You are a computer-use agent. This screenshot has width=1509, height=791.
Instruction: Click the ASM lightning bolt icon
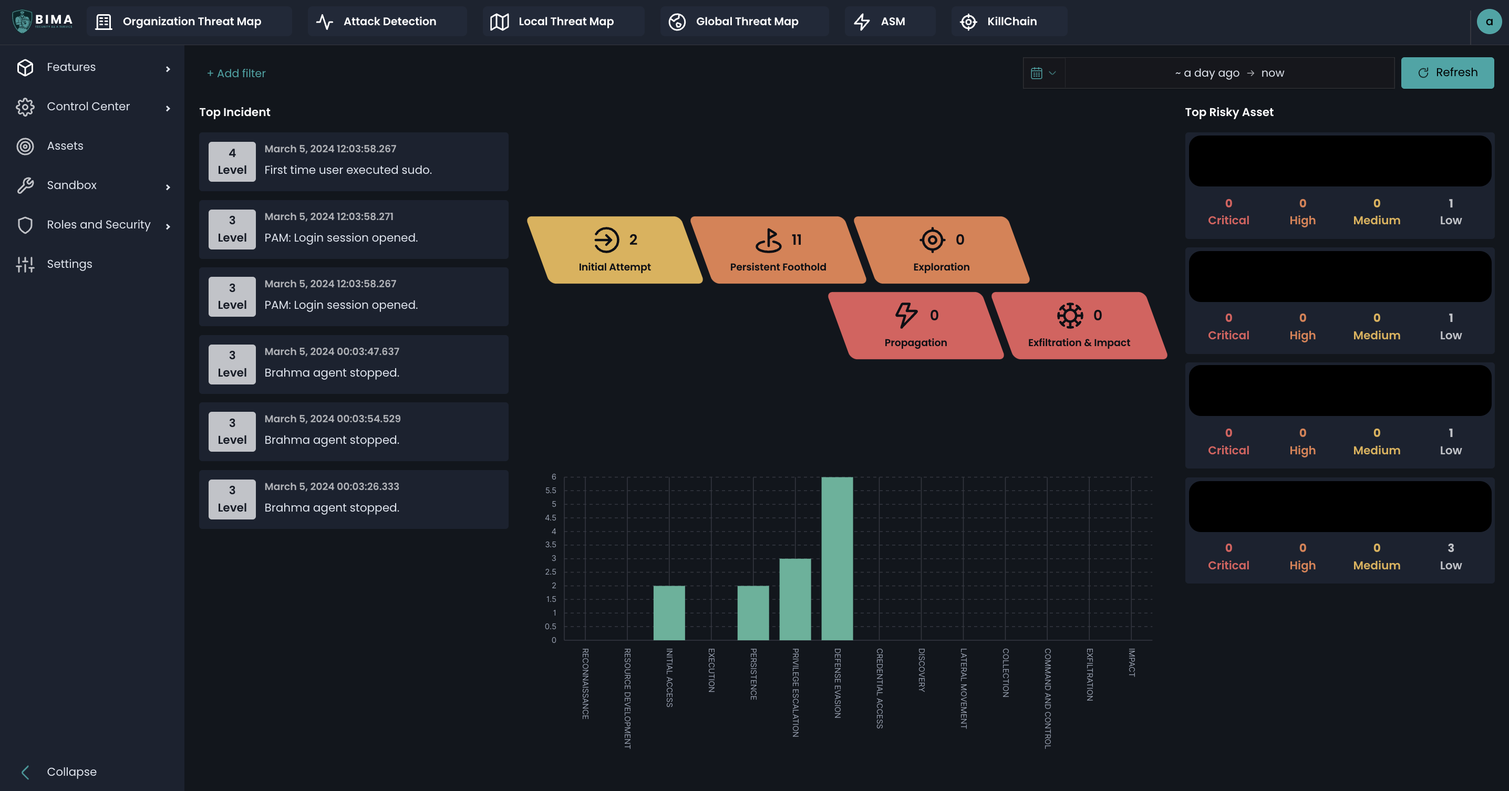click(862, 21)
